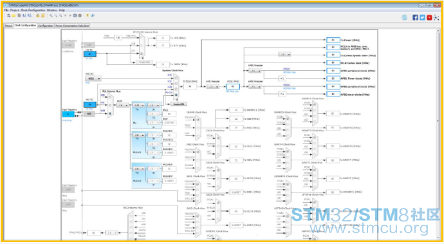
Task: Open the Cortex System timer divider dropdown
Action: pyautogui.click(x=284, y=55)
